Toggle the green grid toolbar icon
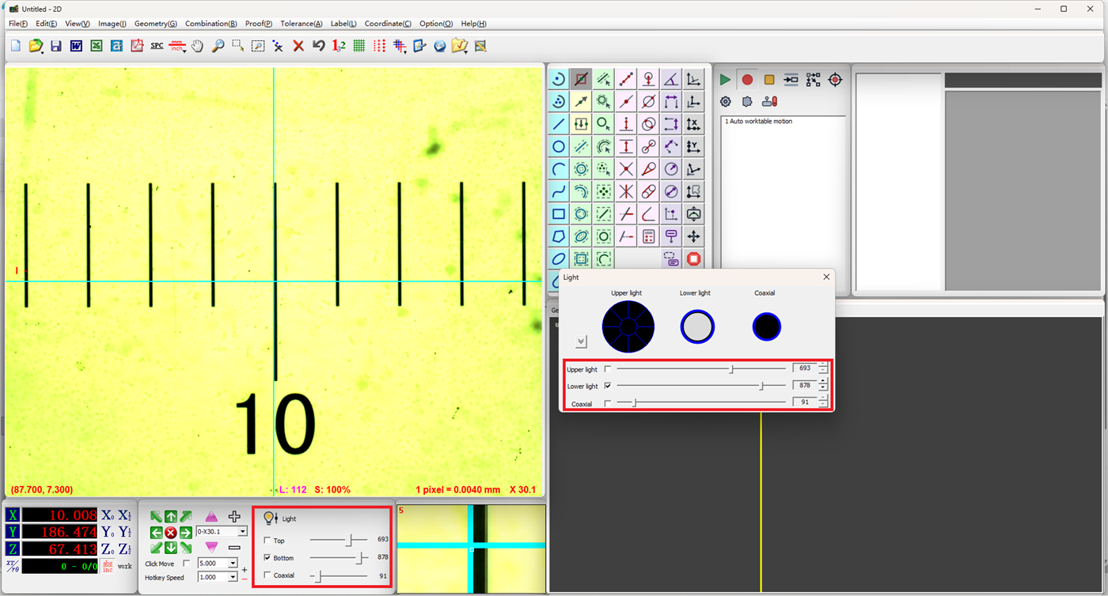 [359, 46]
